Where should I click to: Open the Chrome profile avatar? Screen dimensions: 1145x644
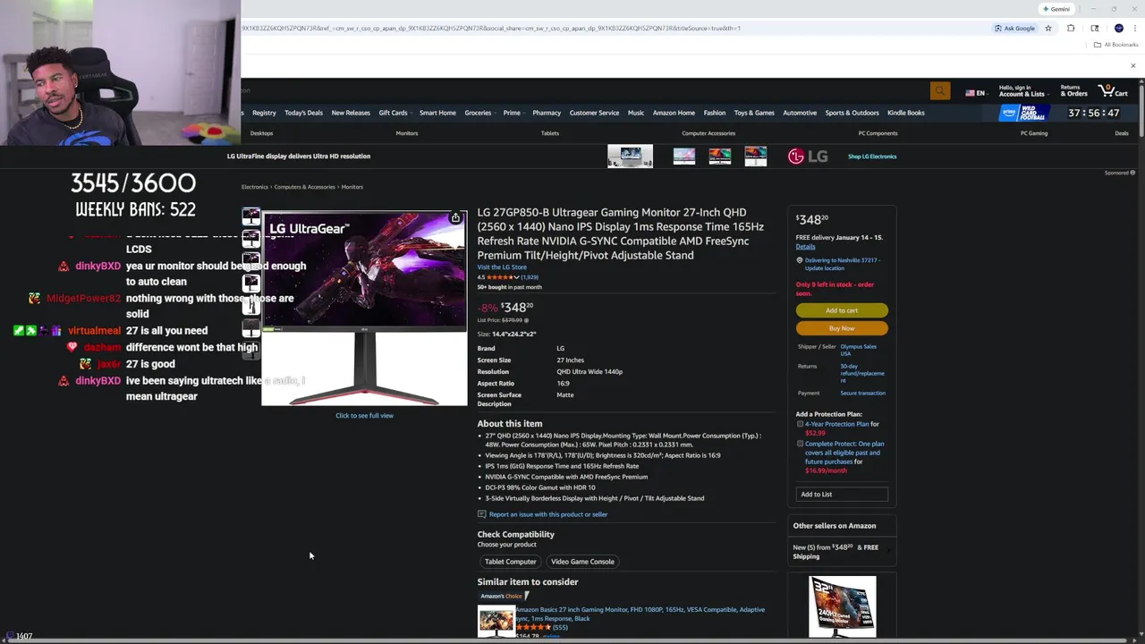pos(1118,28)
